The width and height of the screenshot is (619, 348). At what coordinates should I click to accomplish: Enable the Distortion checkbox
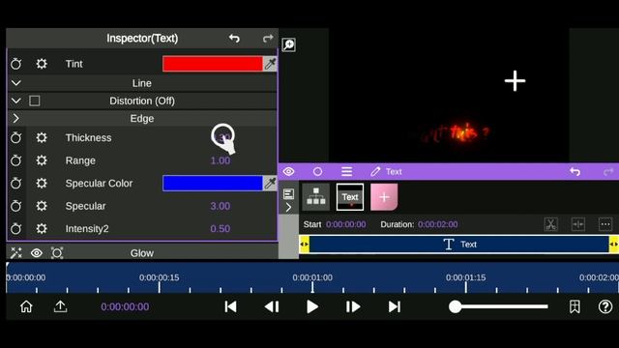pos(35,101)
